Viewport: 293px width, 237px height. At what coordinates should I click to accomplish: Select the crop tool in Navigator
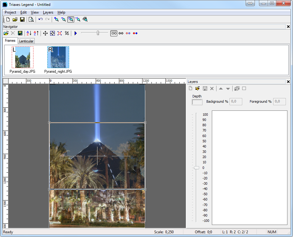67,33
